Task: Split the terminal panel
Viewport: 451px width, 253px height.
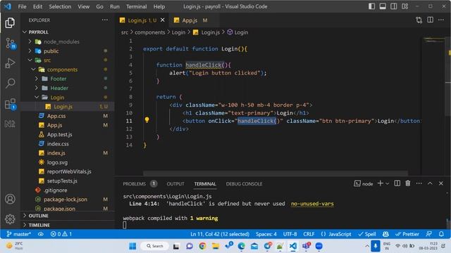Action: 397,183
